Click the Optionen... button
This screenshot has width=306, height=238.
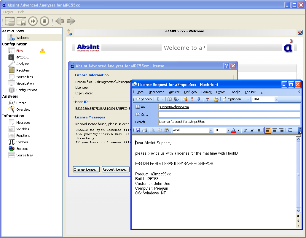click(234, 99)
